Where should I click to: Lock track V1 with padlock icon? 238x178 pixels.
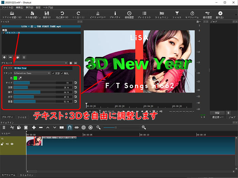pos(2,144)
